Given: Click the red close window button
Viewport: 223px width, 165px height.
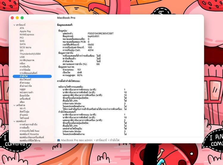Looking at the screenshot, I should [12, 18].
